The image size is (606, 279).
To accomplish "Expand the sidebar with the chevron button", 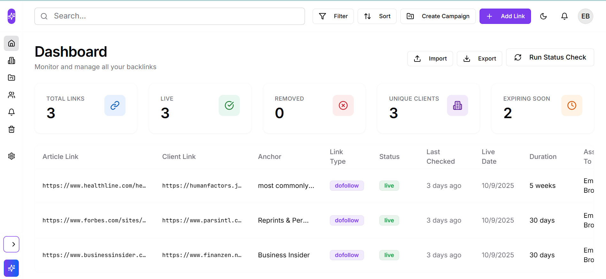I will pyautogui.click(x=11, y=244).
